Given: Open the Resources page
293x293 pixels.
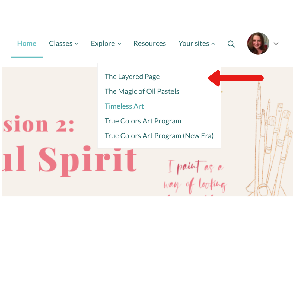Looking at the screenshot, I should click(x=150, y=43).
